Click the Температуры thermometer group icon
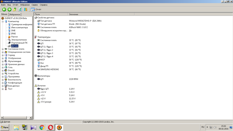 click(x=36, y=37)
